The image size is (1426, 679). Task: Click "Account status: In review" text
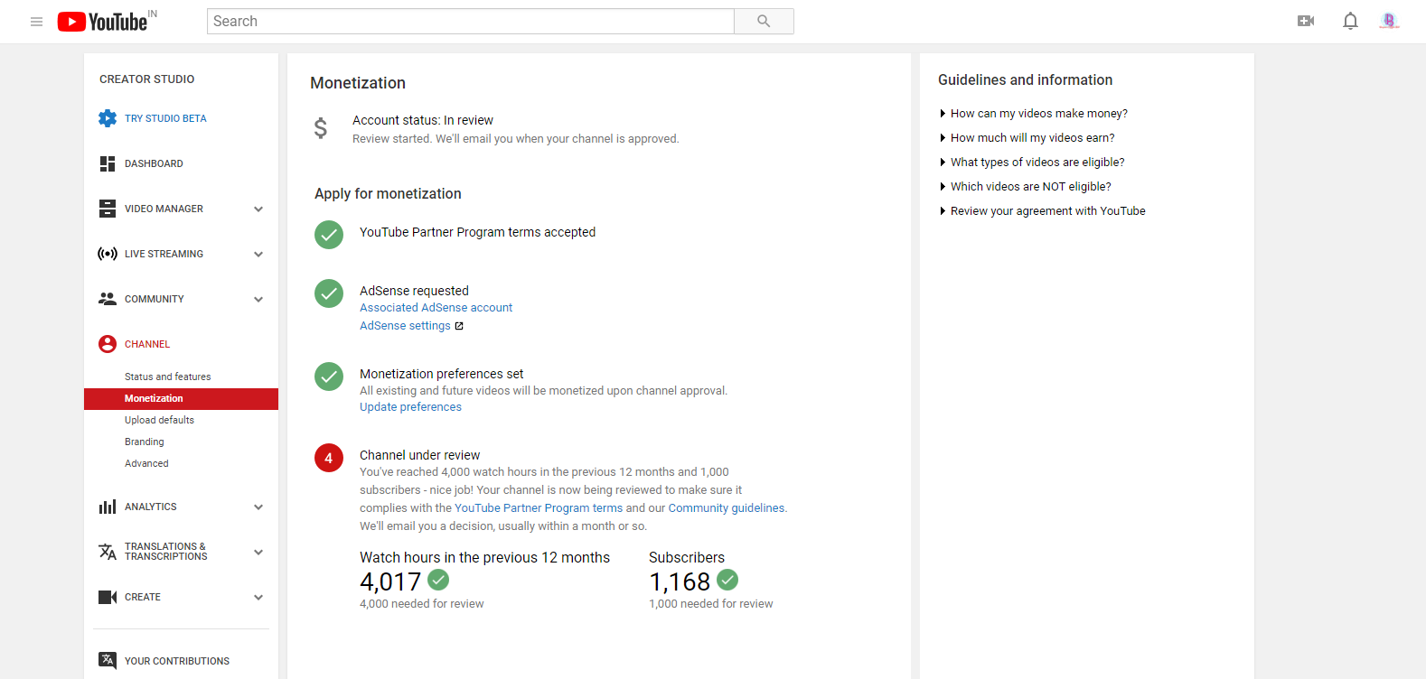coord(423,120)
